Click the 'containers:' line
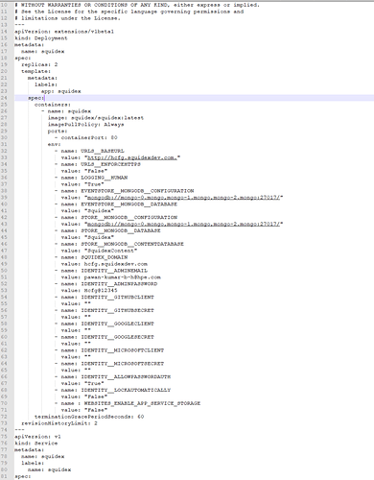The image size is (374, 480). (53, 105)
